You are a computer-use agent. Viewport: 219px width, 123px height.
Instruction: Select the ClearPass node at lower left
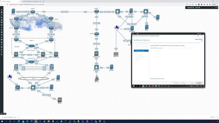pos(17,87)
